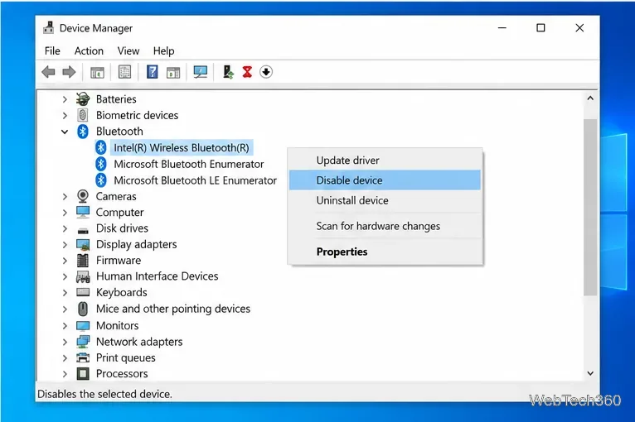
Task: Click the Computer category icon
Action: (83, 212)
